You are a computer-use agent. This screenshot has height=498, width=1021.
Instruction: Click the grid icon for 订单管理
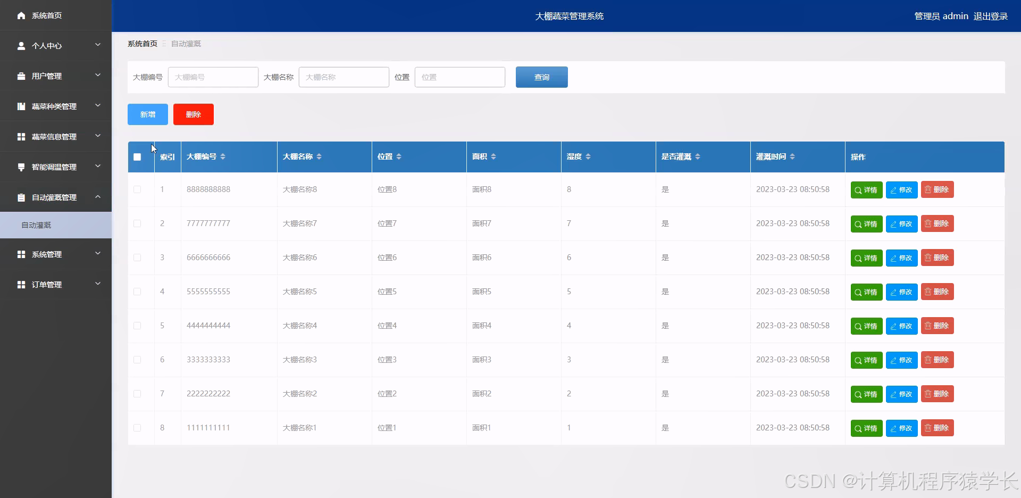click(x=21, y=285)
